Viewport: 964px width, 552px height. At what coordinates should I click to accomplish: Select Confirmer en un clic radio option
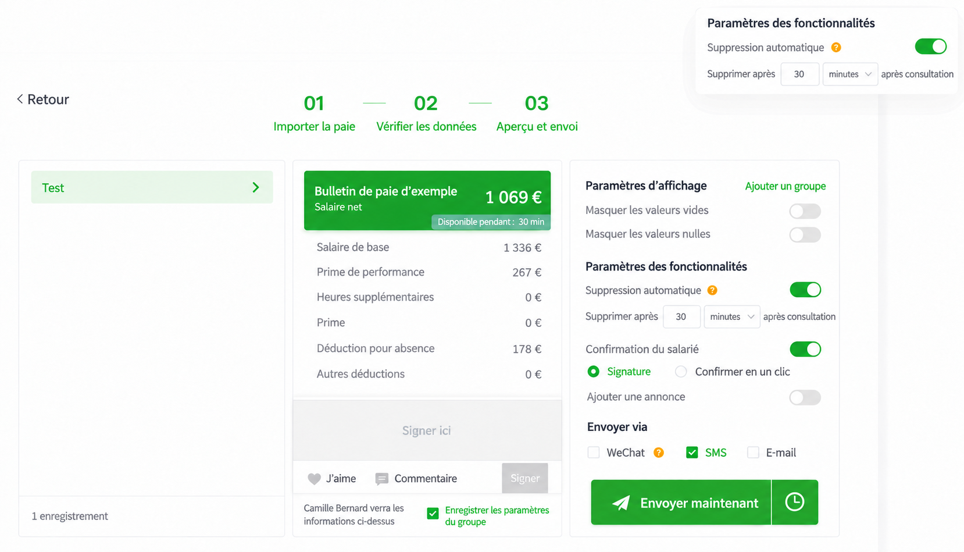point(681,372)
